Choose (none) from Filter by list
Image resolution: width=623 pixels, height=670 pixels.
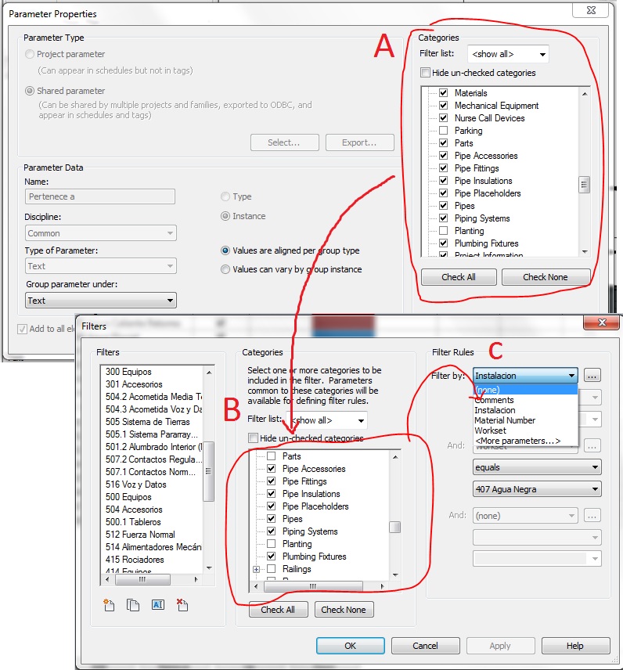pyautogui.click(x=526, y=390)
